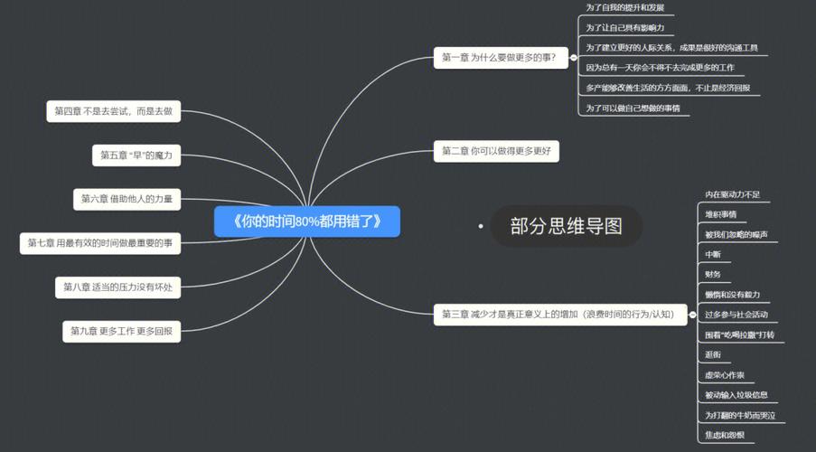The height and width of the screenshot is (452, 816).
Task: Select the 第五章 "早"的魔力 node
Action: click(x=136, y=155)
